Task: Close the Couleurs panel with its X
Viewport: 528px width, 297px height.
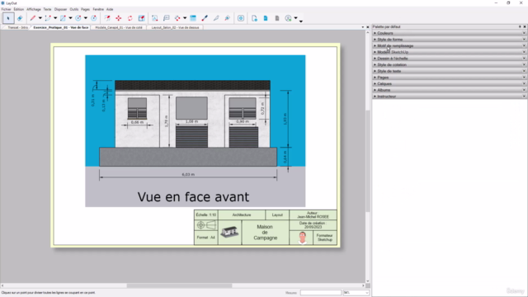Action: click(x=524, y=33)
